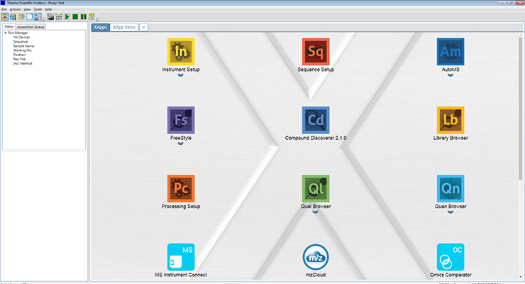525x284 pixels.
Task: Click the instrument devices toolbar icon
Action: [x=50, y=17]
